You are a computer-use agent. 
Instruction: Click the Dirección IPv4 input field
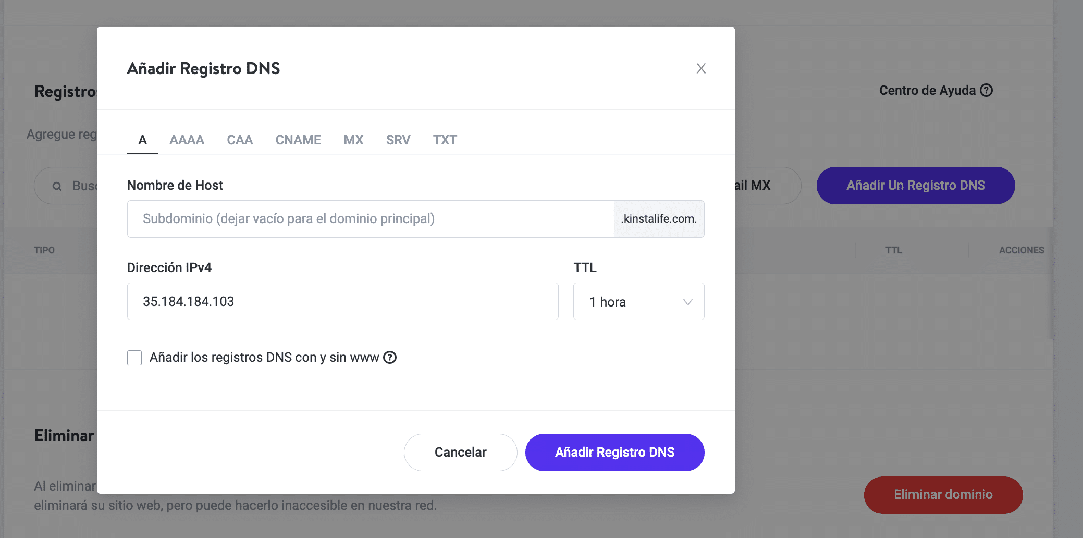pyautogui.click(x=342, y=302)
